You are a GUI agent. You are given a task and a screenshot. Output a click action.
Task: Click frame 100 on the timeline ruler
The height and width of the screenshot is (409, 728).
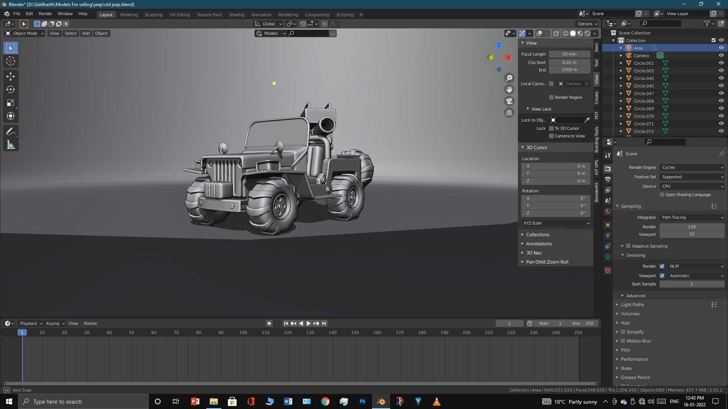(x=243, y=333)
